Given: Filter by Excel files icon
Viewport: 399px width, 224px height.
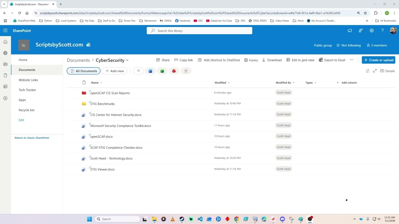Looking at the screenshot, I should 162,71.
